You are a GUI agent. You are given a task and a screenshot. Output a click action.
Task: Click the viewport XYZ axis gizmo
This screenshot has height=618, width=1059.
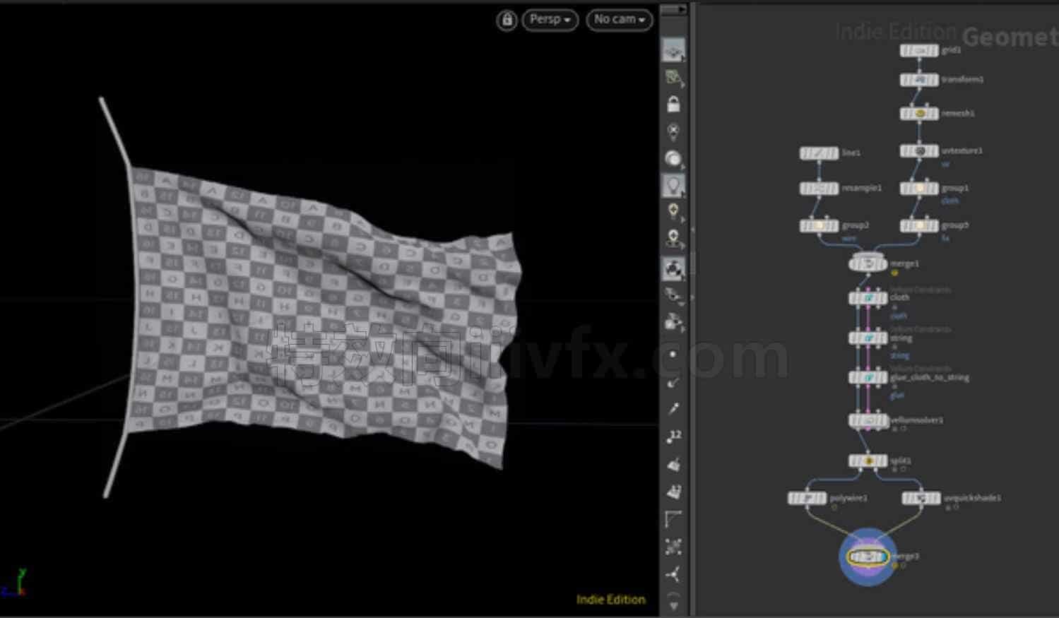pos(14,583)
